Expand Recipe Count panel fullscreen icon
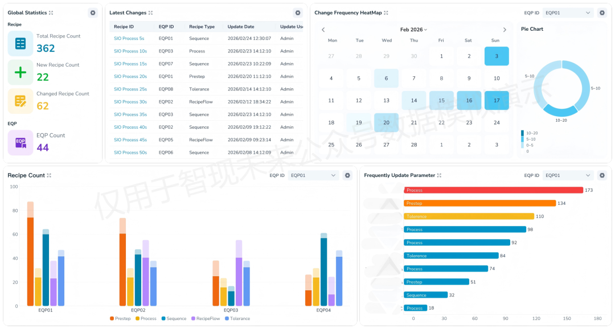 pos(49,175)
